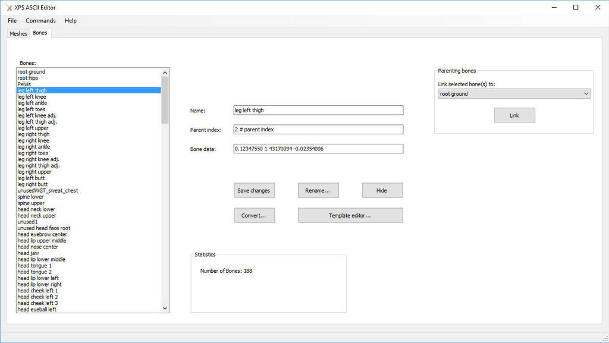Select 'leg right butt' bone

pos(89,184)
